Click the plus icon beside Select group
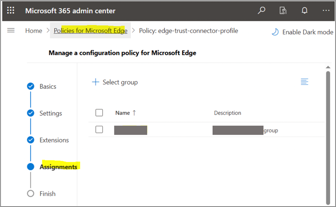The width and height of the screenshot is (336, 207). pos(95,82)
